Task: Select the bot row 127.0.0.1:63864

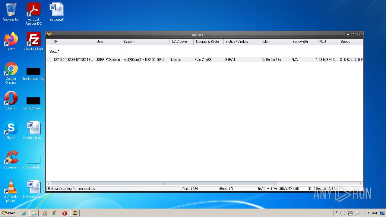Action: pyautogui.click(x=204, y=60)
